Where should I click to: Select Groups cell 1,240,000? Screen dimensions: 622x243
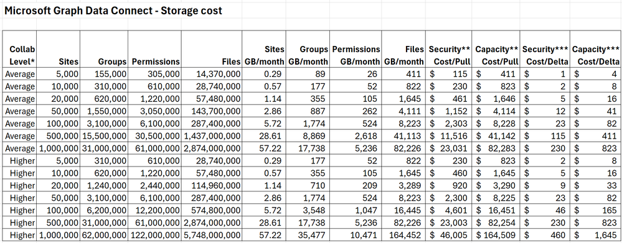(x=104, y=186)
